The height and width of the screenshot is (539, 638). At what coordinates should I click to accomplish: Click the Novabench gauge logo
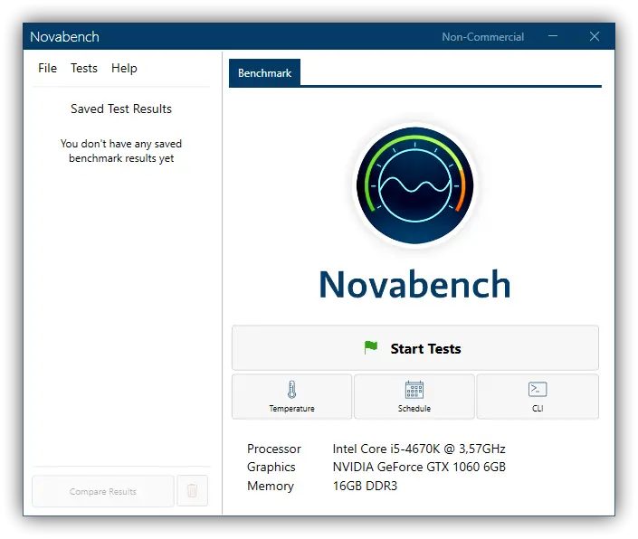(x=414, y=185)
